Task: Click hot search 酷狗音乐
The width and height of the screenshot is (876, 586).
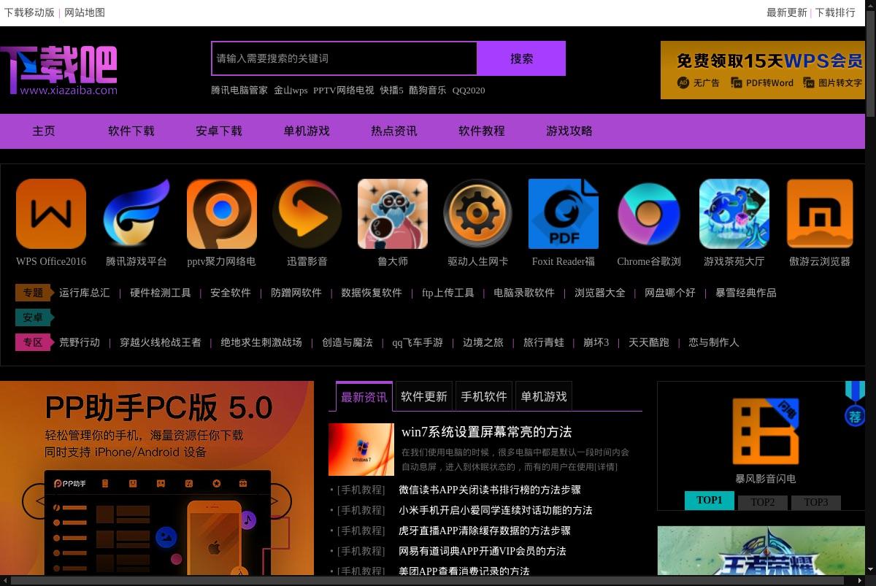Action: [427, 90]
